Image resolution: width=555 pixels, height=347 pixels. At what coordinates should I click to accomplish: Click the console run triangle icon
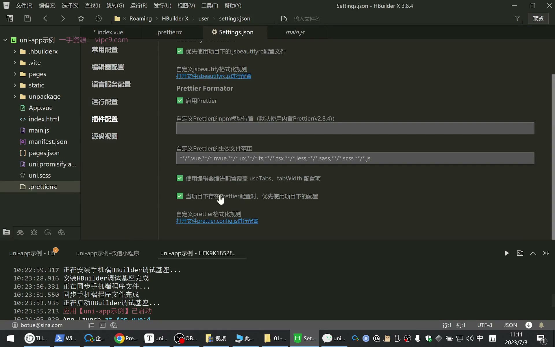507,253
